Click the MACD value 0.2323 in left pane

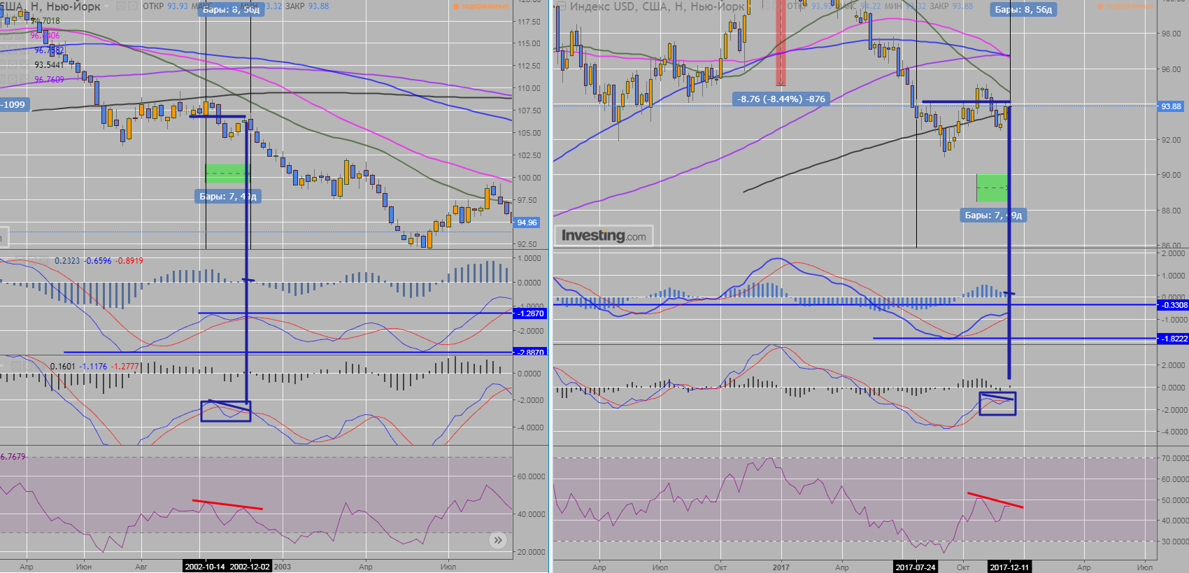click(67, 261)
